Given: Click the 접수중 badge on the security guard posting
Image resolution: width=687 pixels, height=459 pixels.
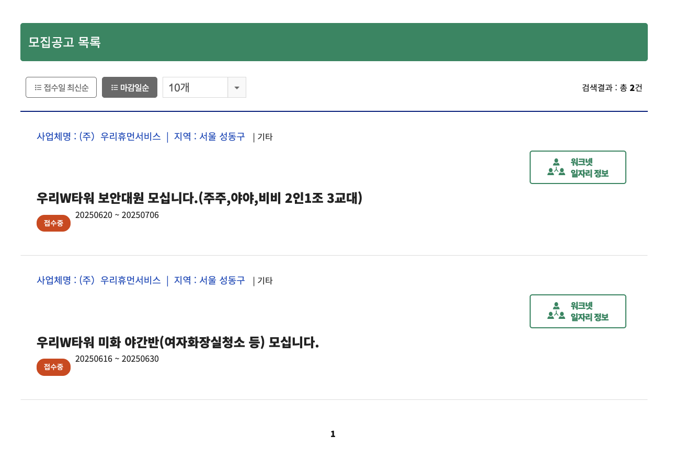Looking at the screenshot, I should pyautogui.click(x=53, y=223).
